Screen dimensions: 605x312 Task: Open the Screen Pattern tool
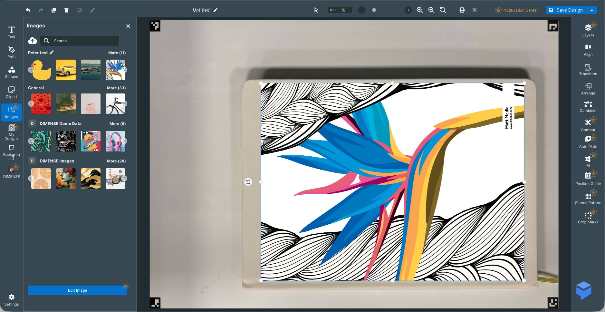[x=588, y=198]
